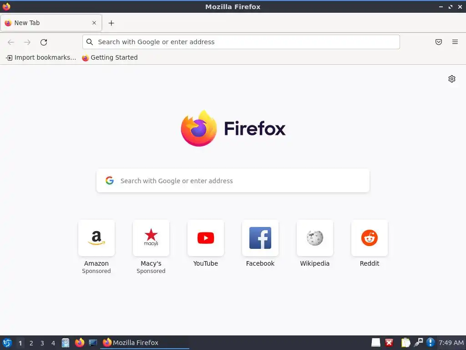466x350 pixels.
Task: Open the new tab personalize gear
Action: [452, 79]
